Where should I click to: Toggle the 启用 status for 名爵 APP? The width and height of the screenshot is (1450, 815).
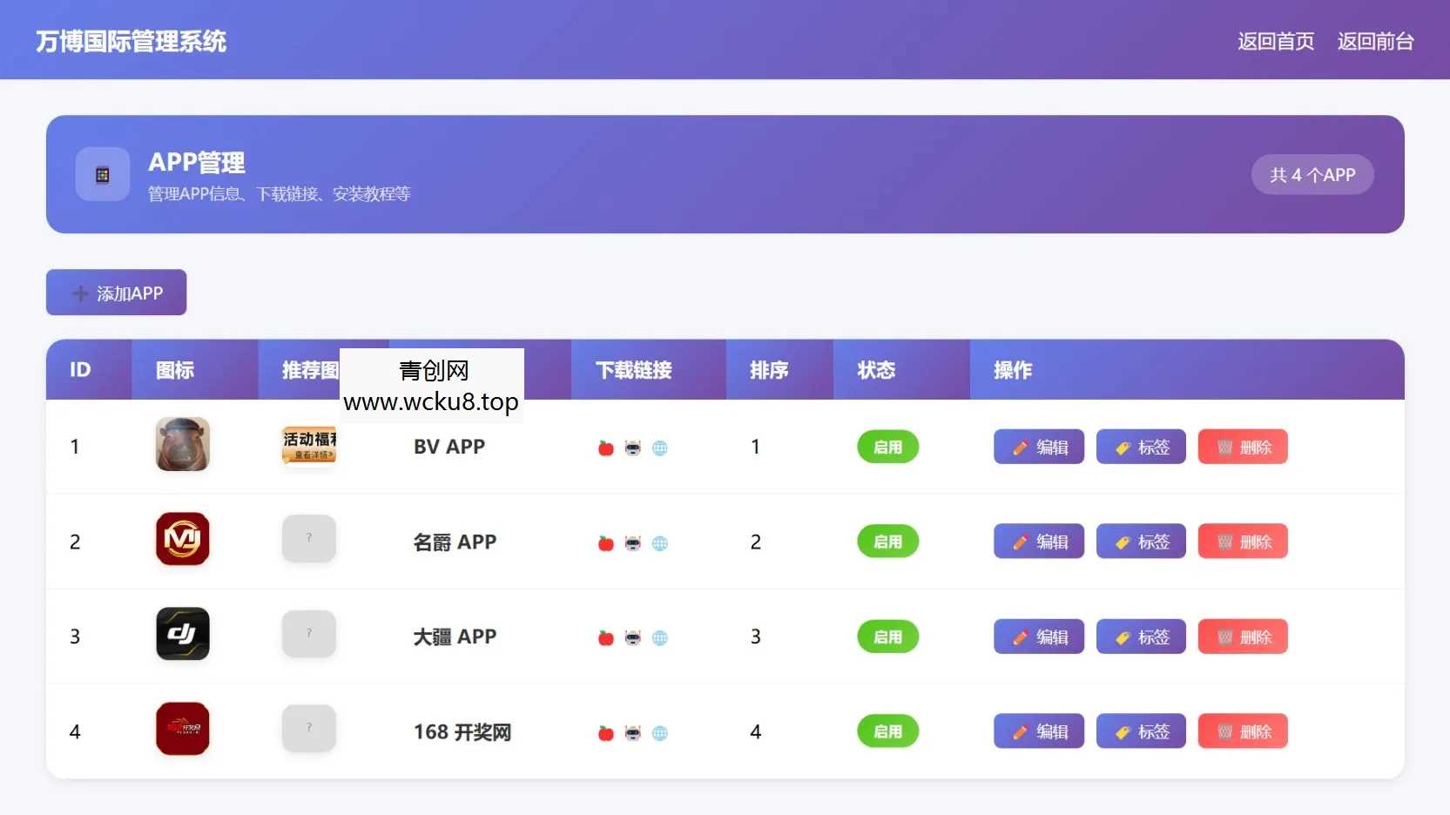(x=887, y=541)
